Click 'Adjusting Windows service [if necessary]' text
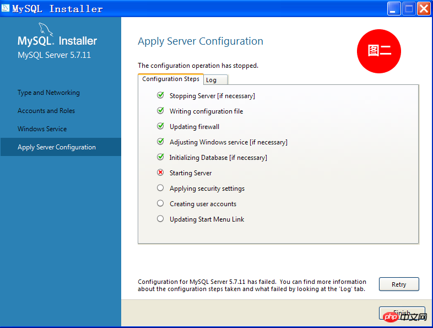The height and width of the screenshot is (328, 433). [x=229, y=142]
